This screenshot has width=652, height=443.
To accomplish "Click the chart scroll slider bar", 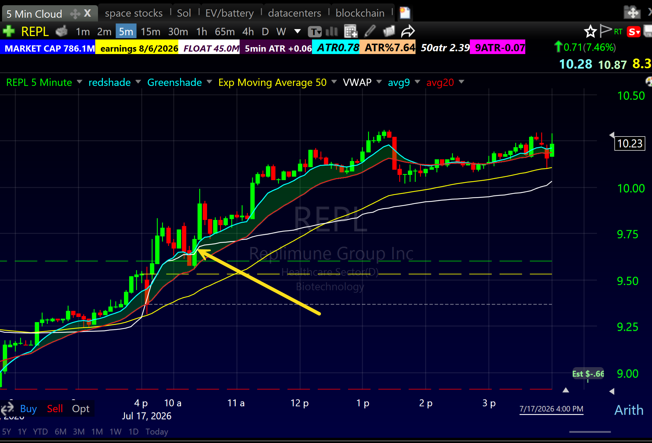I will coord(590,432).
